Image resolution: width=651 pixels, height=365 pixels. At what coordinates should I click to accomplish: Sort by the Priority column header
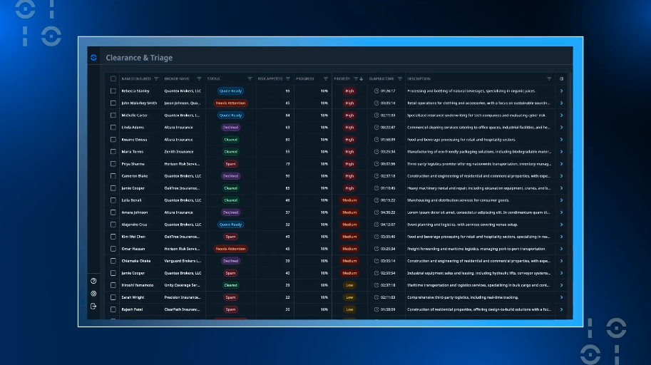click(343, 78)
